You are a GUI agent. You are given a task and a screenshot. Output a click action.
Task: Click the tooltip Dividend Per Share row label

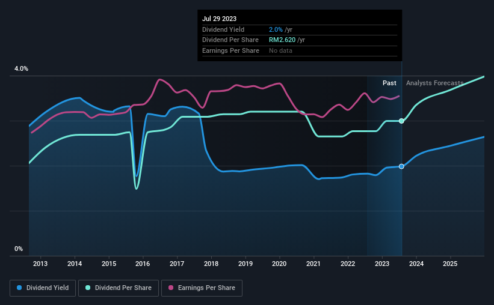230,40
